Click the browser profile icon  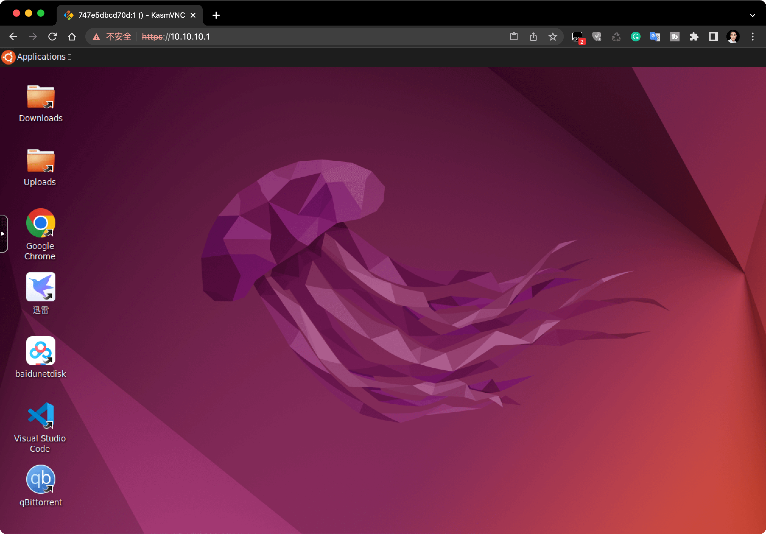[x=733, y=37]
